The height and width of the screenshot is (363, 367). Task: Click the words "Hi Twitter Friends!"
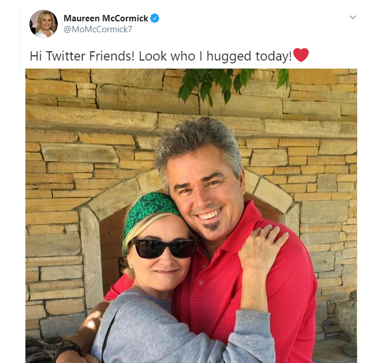(x=82, y=56)
